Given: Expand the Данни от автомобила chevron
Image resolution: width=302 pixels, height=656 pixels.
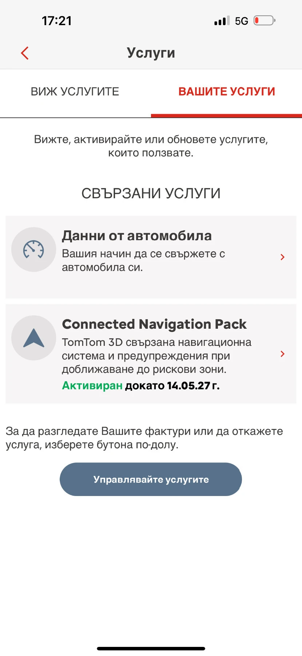Looking at the screenshot, I should [x=282, y=257].
